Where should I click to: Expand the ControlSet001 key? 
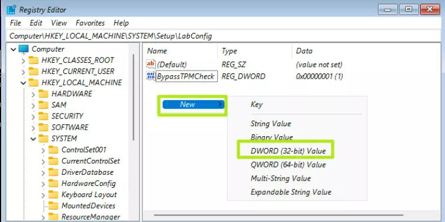coord(43,150)
